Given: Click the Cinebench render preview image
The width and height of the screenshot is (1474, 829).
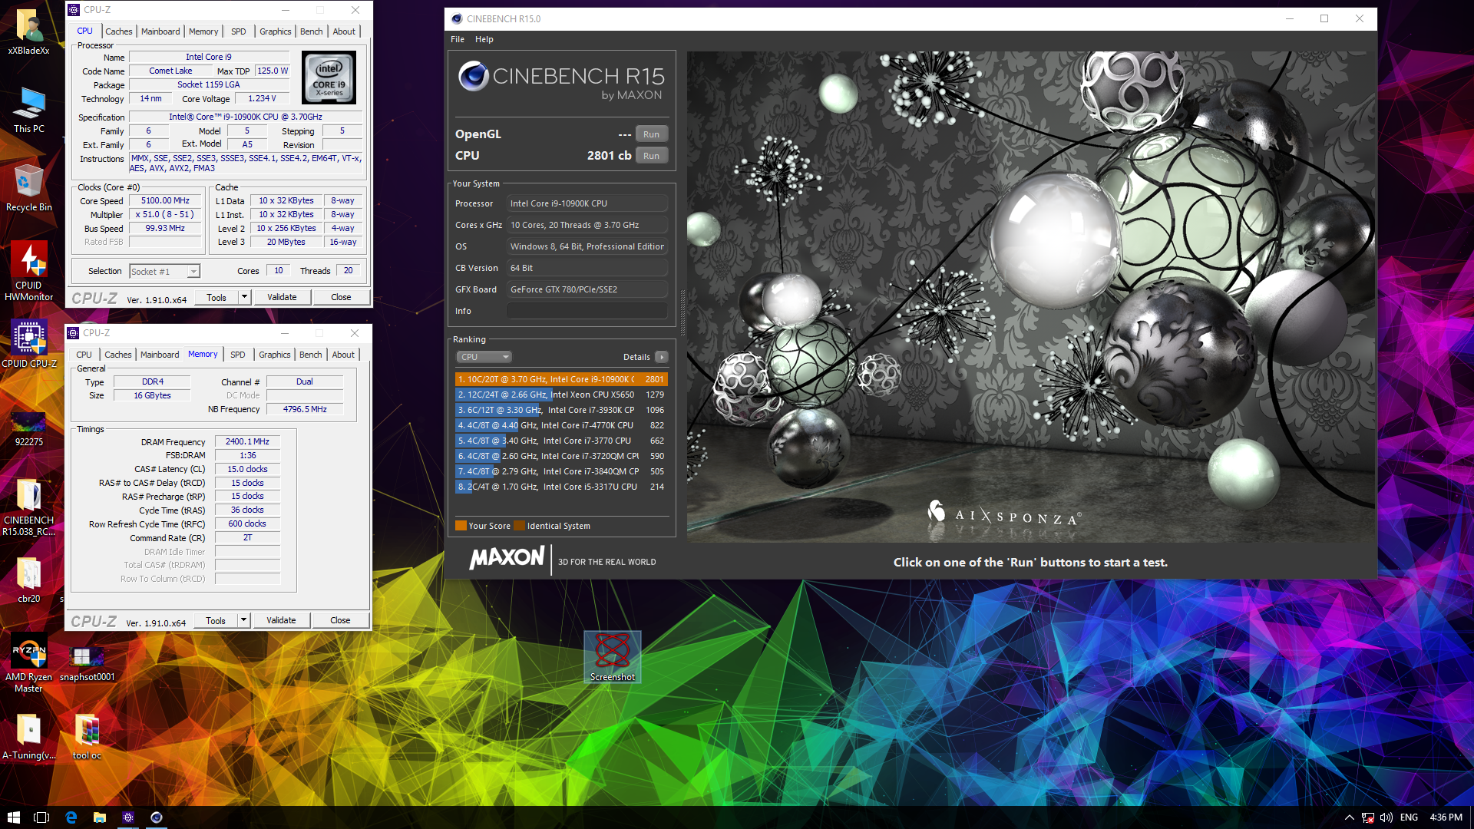Looking at the screenshot, I should [1030, 297].
